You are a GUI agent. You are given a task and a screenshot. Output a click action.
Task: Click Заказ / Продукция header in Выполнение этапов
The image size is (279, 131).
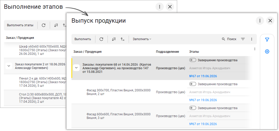20,38
